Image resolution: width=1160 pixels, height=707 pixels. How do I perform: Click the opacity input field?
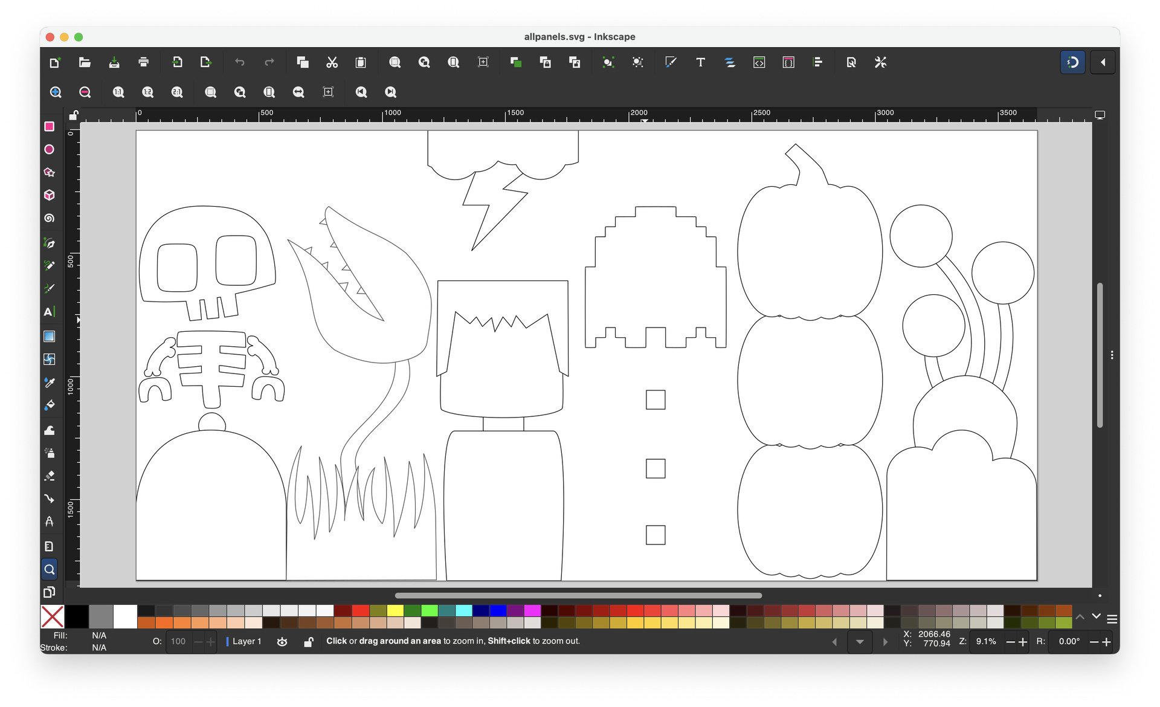pyautogui.click(x=179, y=642)
